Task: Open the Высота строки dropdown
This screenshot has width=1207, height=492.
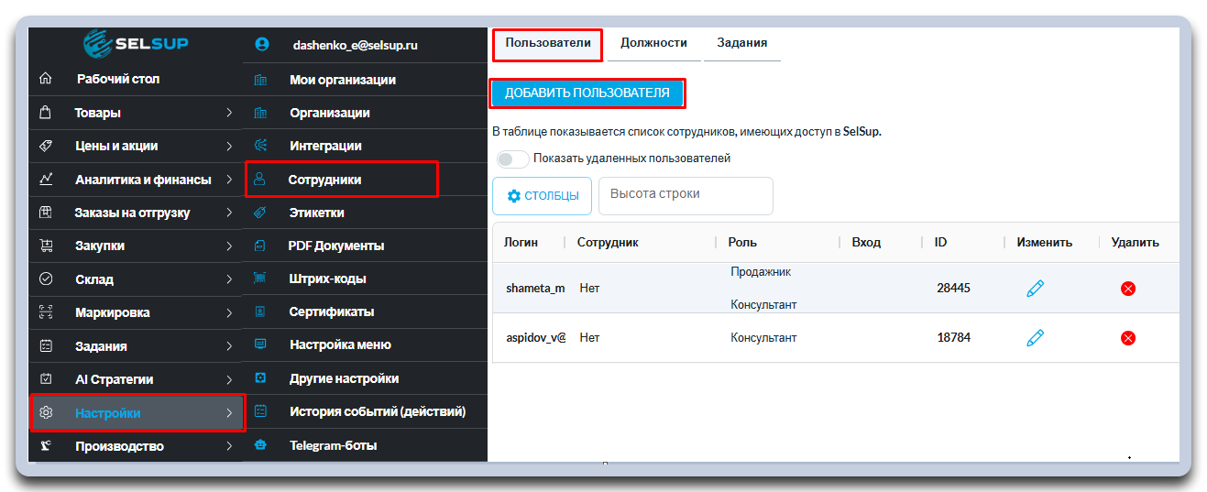Action: tap(686, 195)
